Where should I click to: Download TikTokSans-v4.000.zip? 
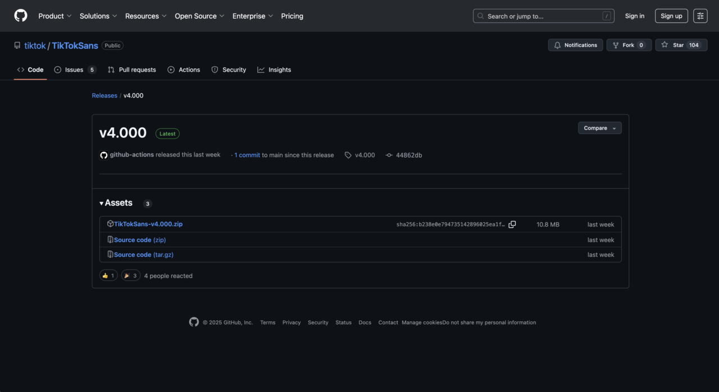click(x=148, y=224)
